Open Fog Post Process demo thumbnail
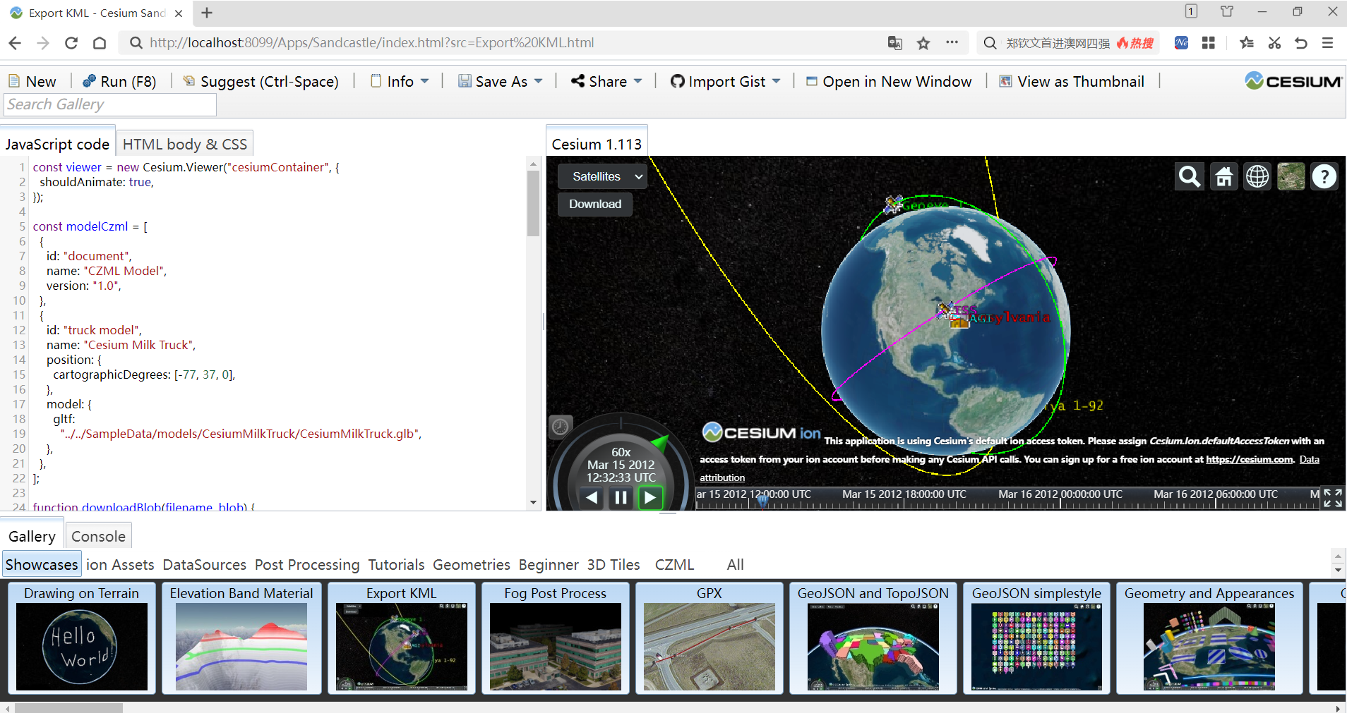The image size is (1347, 713). [556, 638]
